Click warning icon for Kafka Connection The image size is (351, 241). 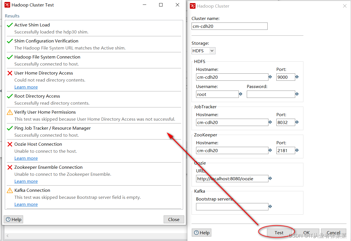[x=10, y=190]
